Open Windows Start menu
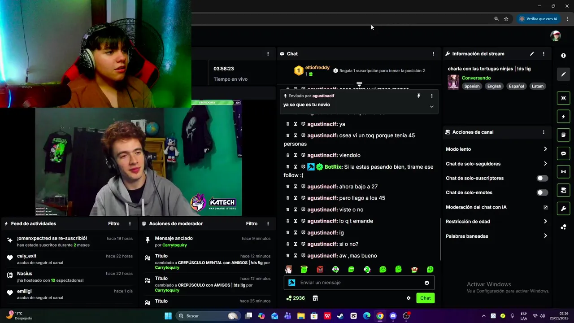This screenshot has height=323, width=574. pyautogui.click(x=168, y=316)
